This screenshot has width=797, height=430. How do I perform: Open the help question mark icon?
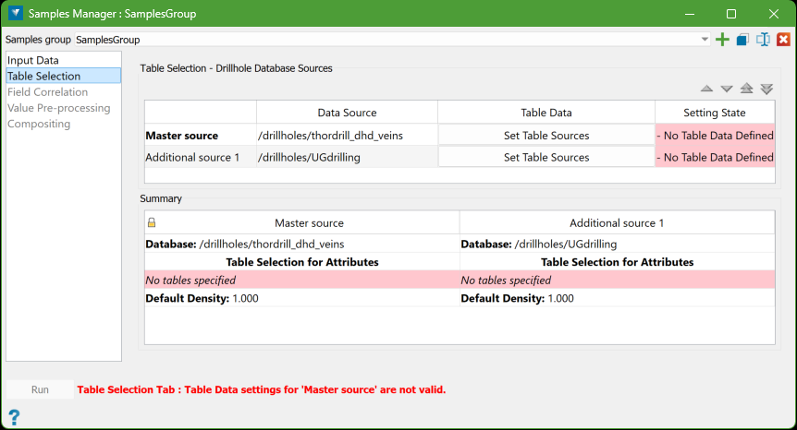coord(14,417)
